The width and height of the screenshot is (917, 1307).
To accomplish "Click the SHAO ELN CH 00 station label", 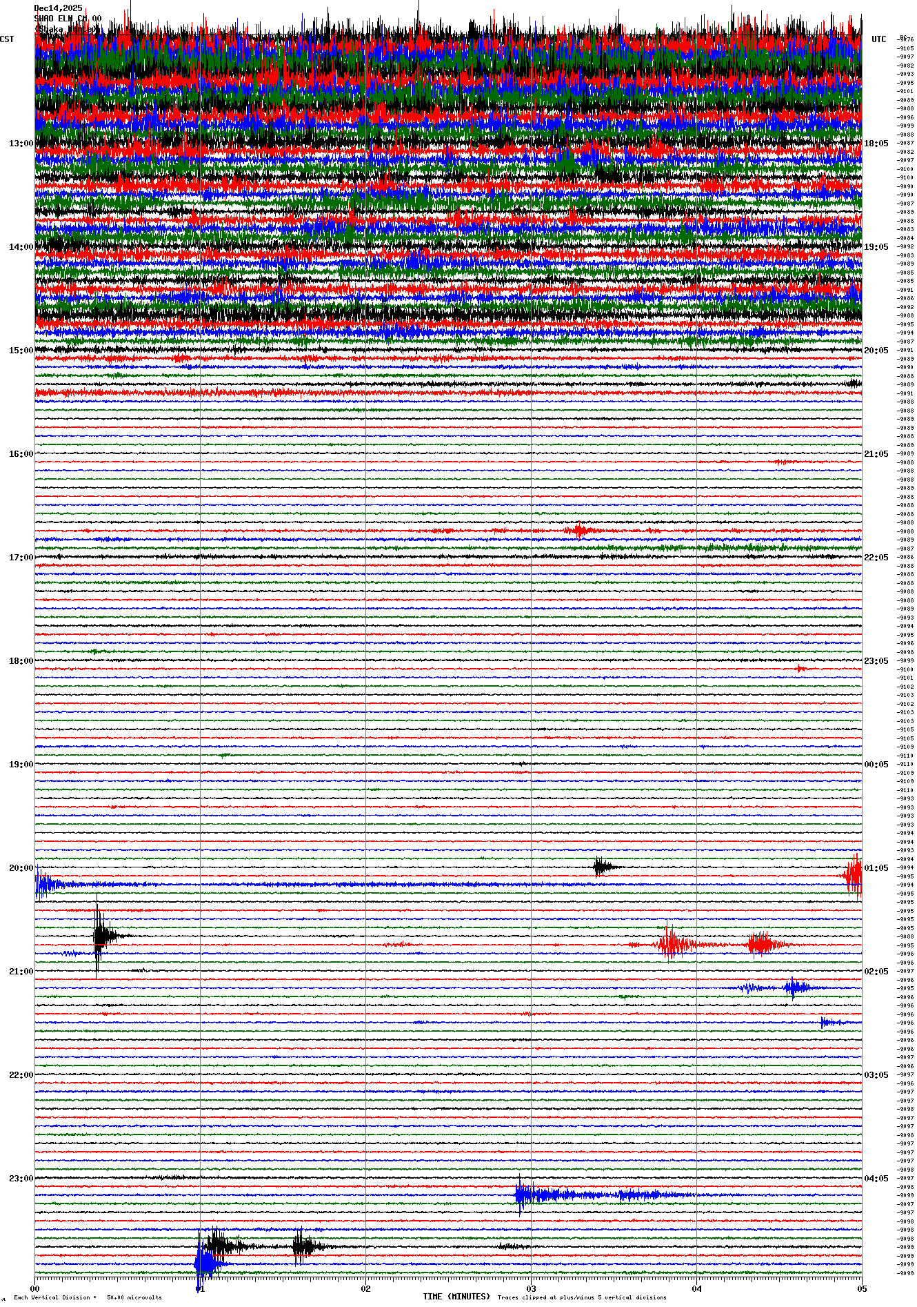I will click(68, 19).
